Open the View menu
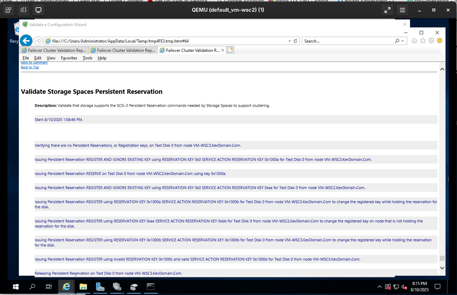 (51, 58)
